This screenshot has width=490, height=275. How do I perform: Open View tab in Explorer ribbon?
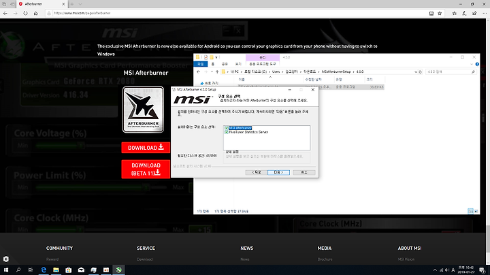(x=238, y=64)
